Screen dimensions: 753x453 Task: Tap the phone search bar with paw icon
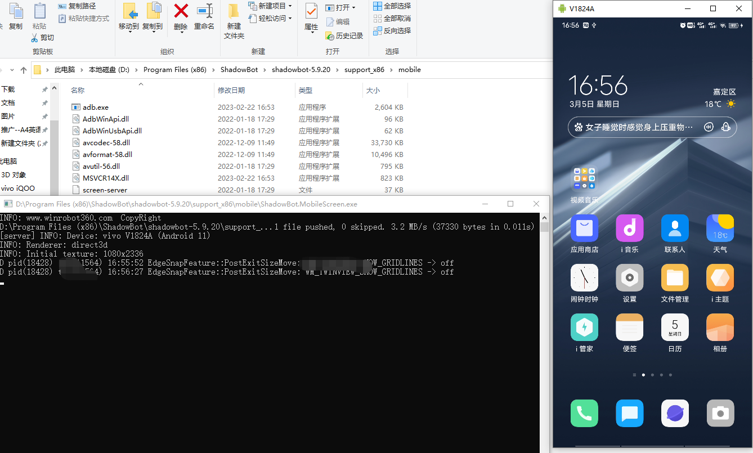click(x=636, y=127)
